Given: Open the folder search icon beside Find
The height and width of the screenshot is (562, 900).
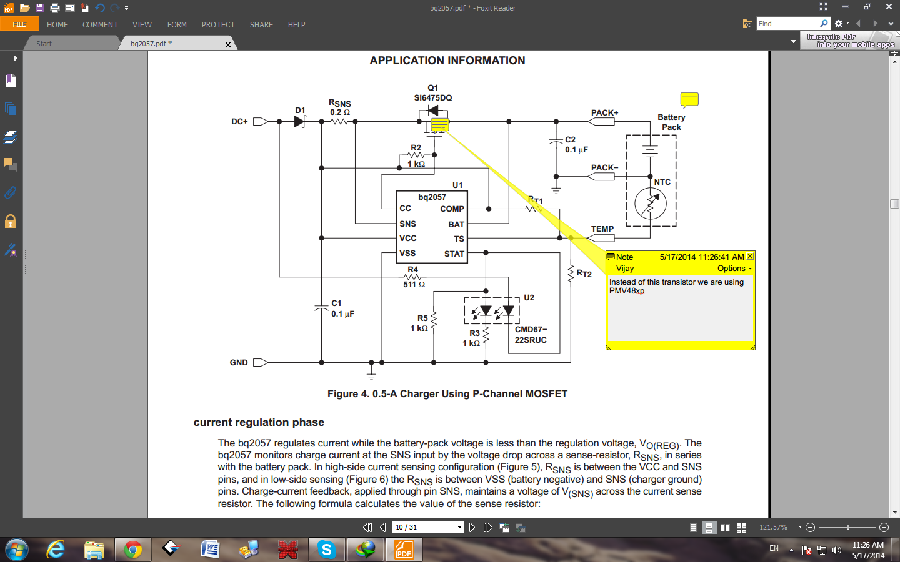Looking at the screenshot, I should [x=747, y=24].
